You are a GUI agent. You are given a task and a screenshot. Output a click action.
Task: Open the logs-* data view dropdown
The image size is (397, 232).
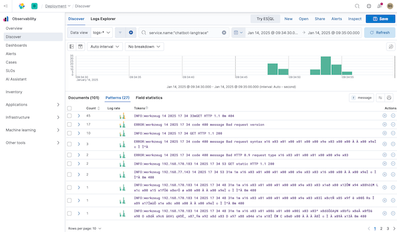coord(101,33)
